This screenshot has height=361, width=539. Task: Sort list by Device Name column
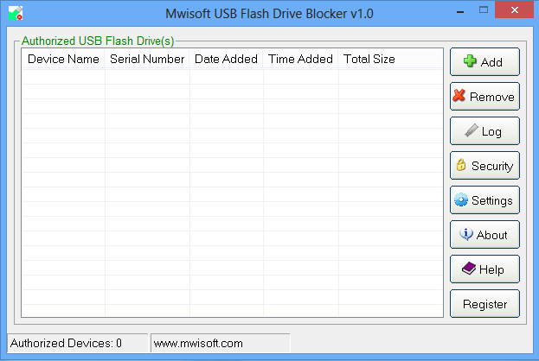coord(63,60)
